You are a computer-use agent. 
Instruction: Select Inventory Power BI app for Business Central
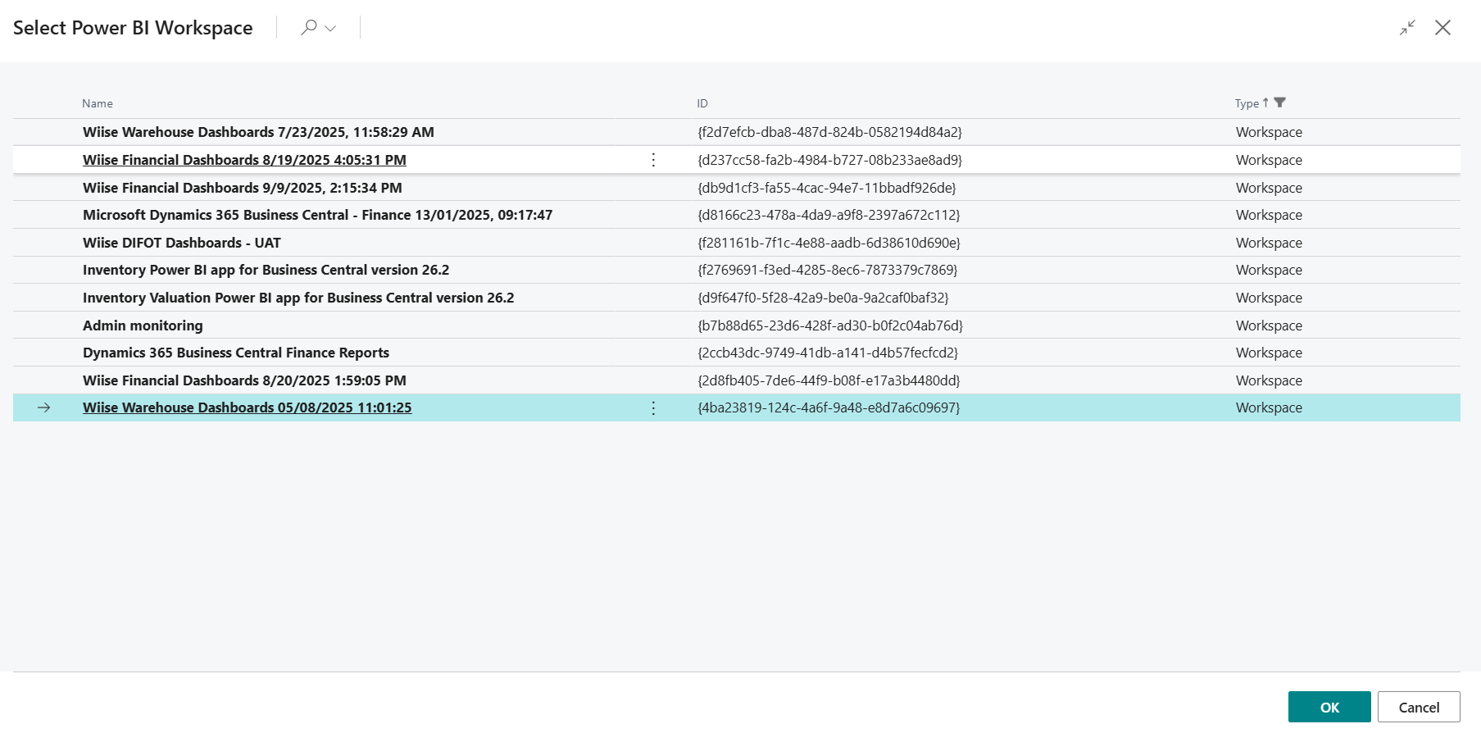266,270
